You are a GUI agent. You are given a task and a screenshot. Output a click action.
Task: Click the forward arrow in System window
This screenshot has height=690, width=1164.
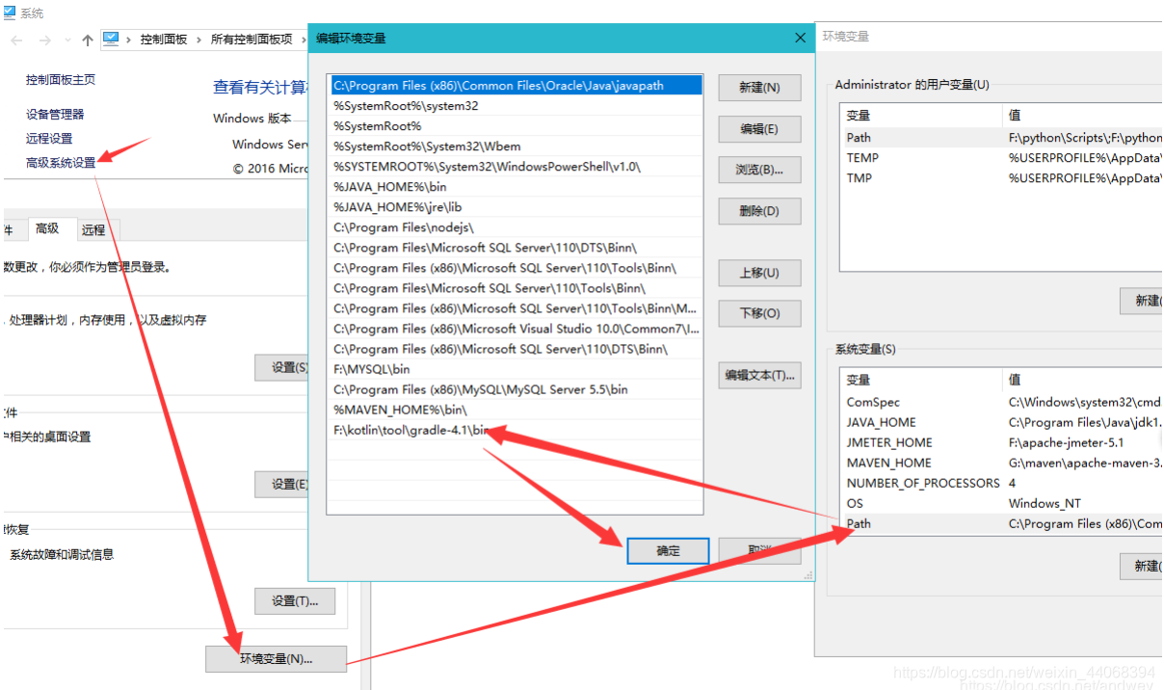click(x=45, y=40)
